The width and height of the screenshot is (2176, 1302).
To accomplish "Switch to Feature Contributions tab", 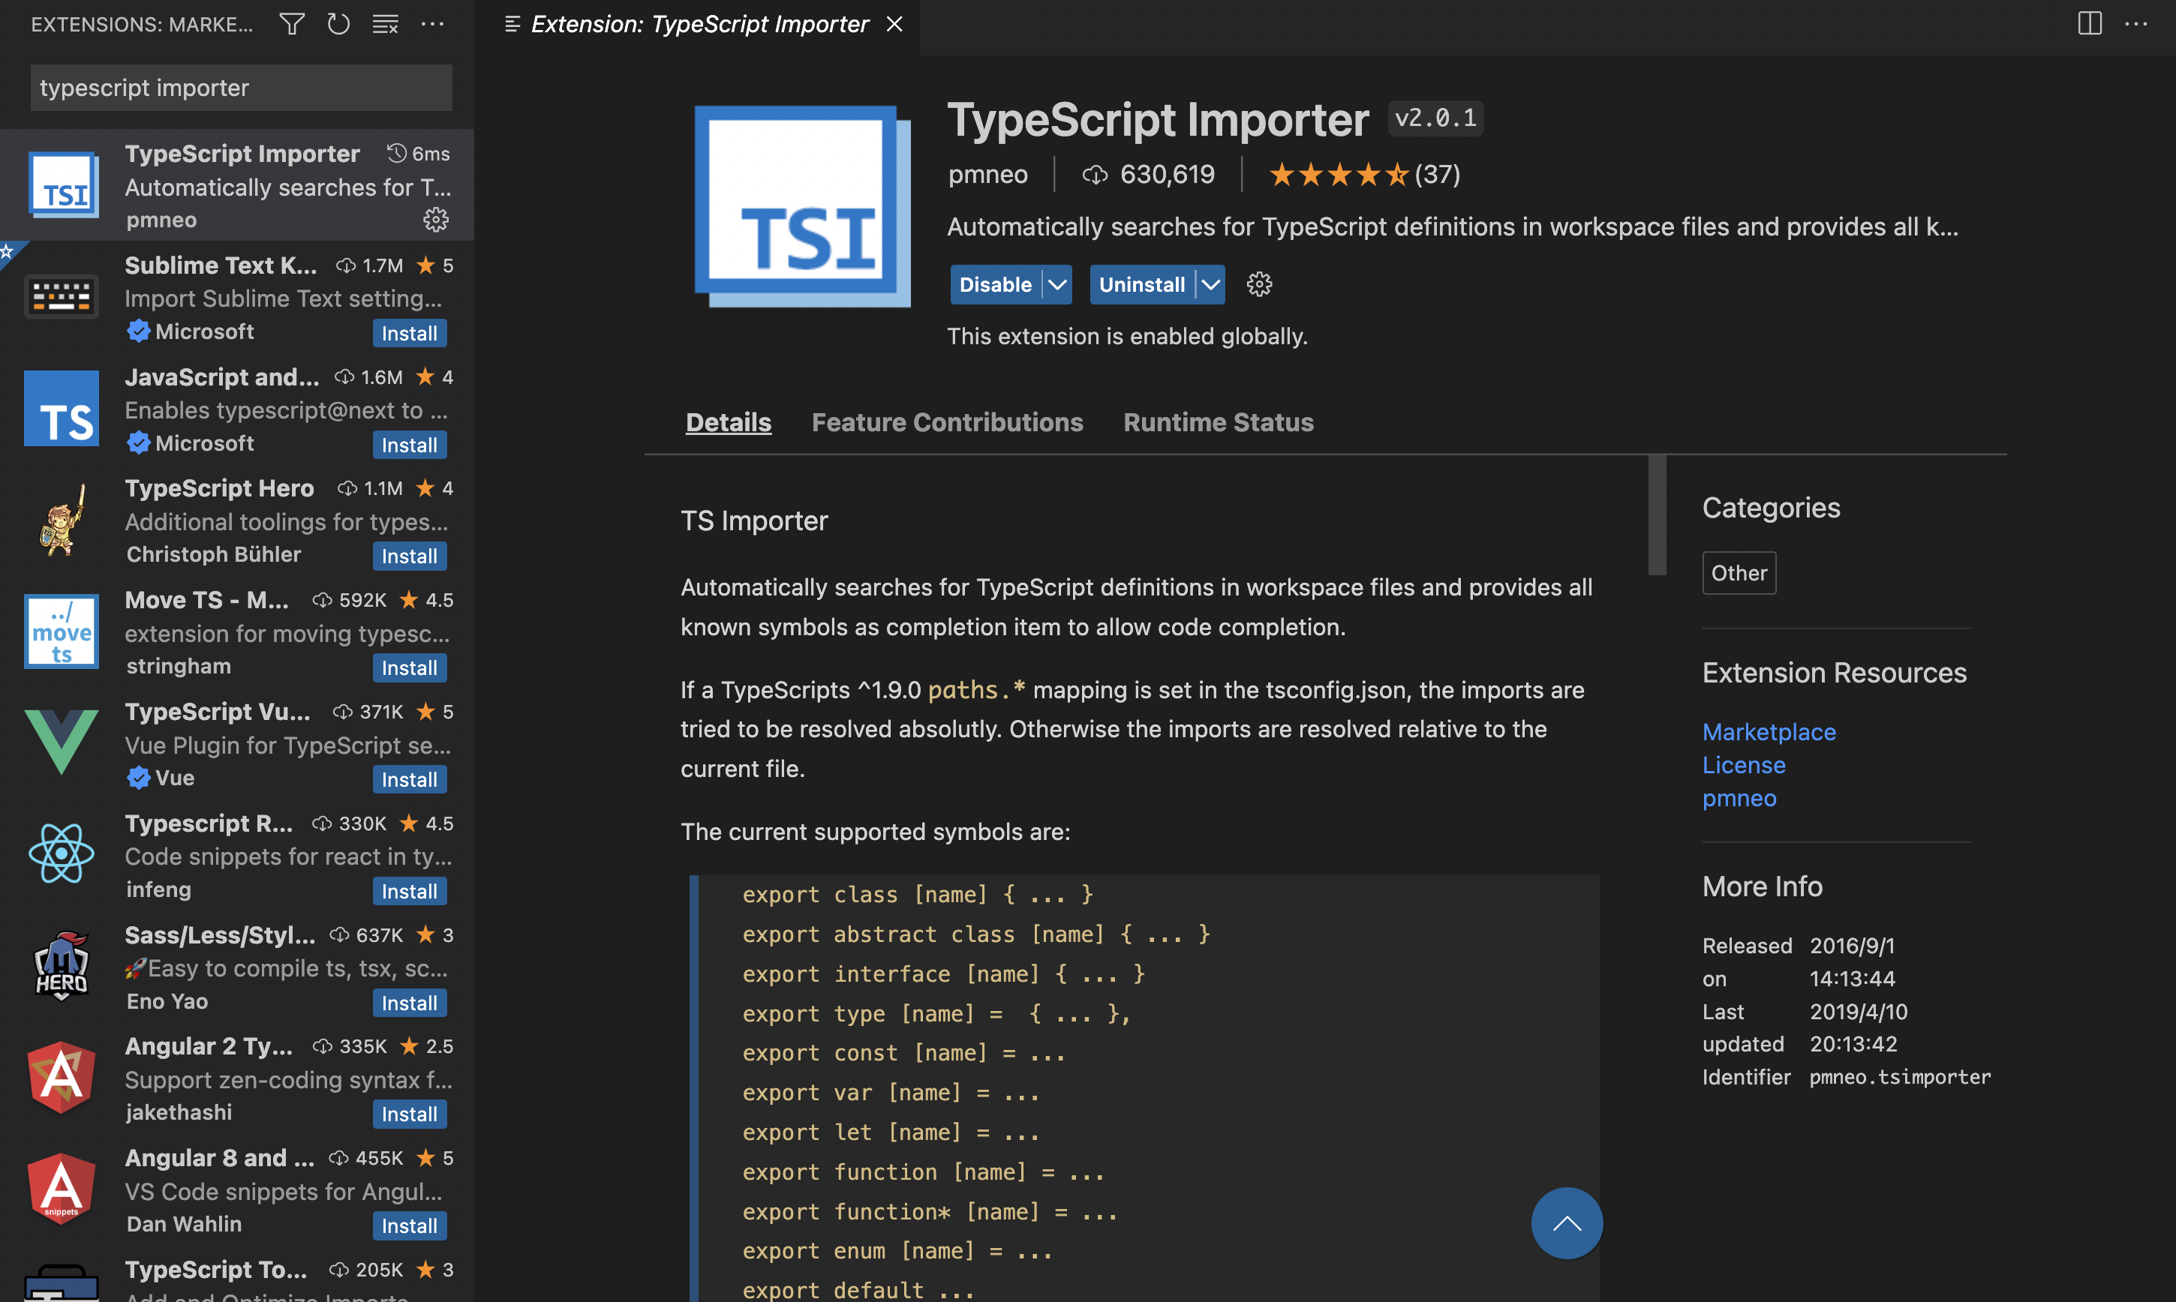I will coord(946,422).
